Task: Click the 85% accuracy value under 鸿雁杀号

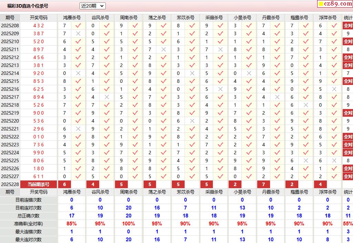Action: point(72,224)
